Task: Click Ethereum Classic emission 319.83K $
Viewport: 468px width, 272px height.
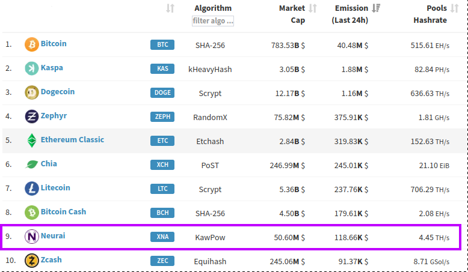Action: (351, 141)
